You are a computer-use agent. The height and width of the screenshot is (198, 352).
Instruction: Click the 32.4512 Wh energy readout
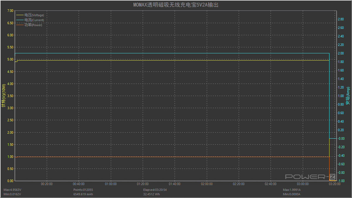(x=151, y=194)
